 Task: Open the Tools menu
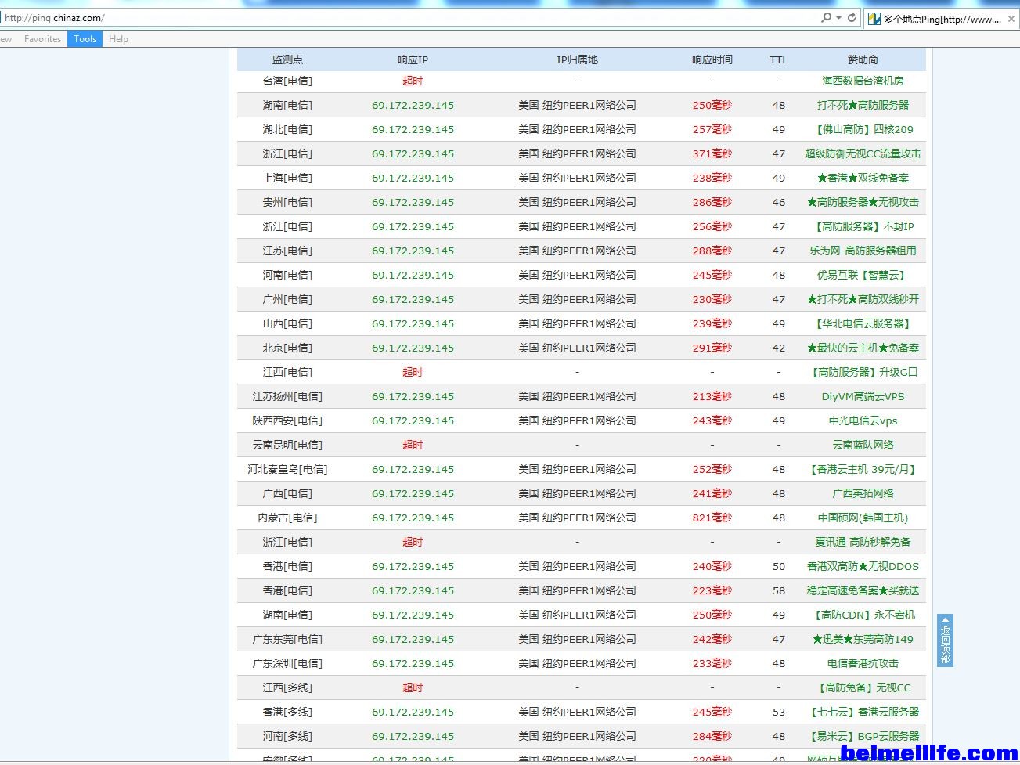point(85,39)
